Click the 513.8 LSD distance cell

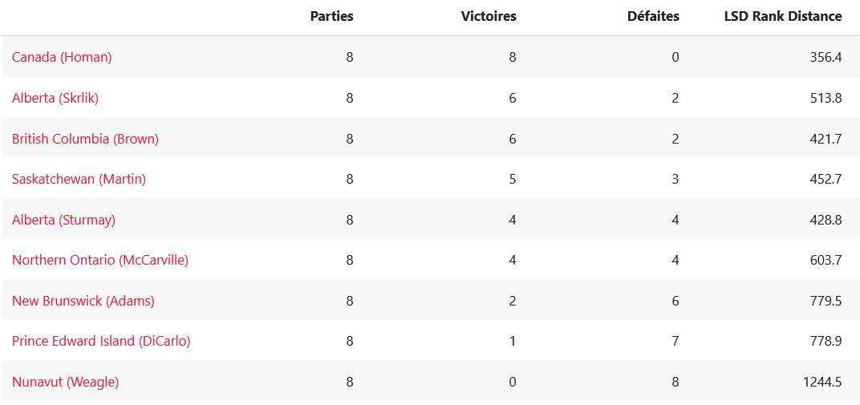[x=826, y=98]
